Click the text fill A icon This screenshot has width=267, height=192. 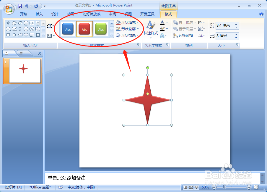pyautogui.click(x=162, y=22)
